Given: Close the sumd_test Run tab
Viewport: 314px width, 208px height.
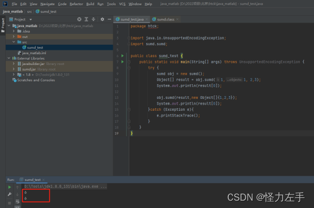Looking at the screenshot, I should point(44,180).
